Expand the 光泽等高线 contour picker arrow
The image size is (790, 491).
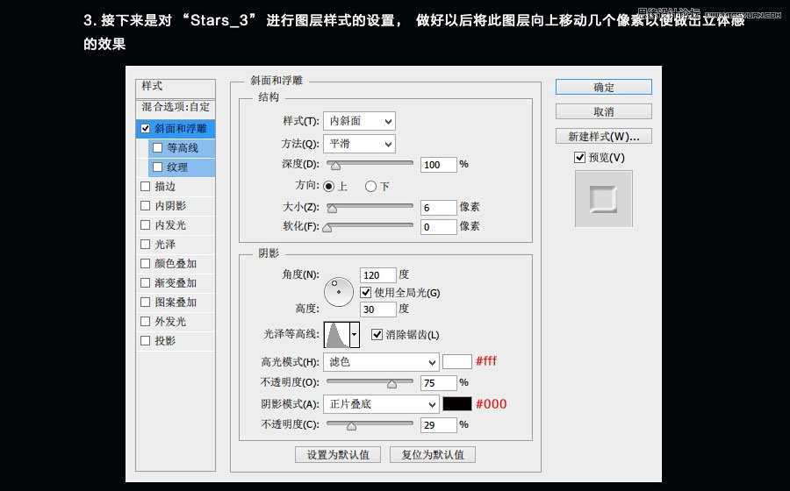click(355, 335)
